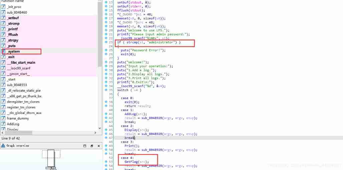This screenshot has height=170, width=343.
Task: Toggle breakpoint dot on Display(src) line
Action: [x=106, y=130]
